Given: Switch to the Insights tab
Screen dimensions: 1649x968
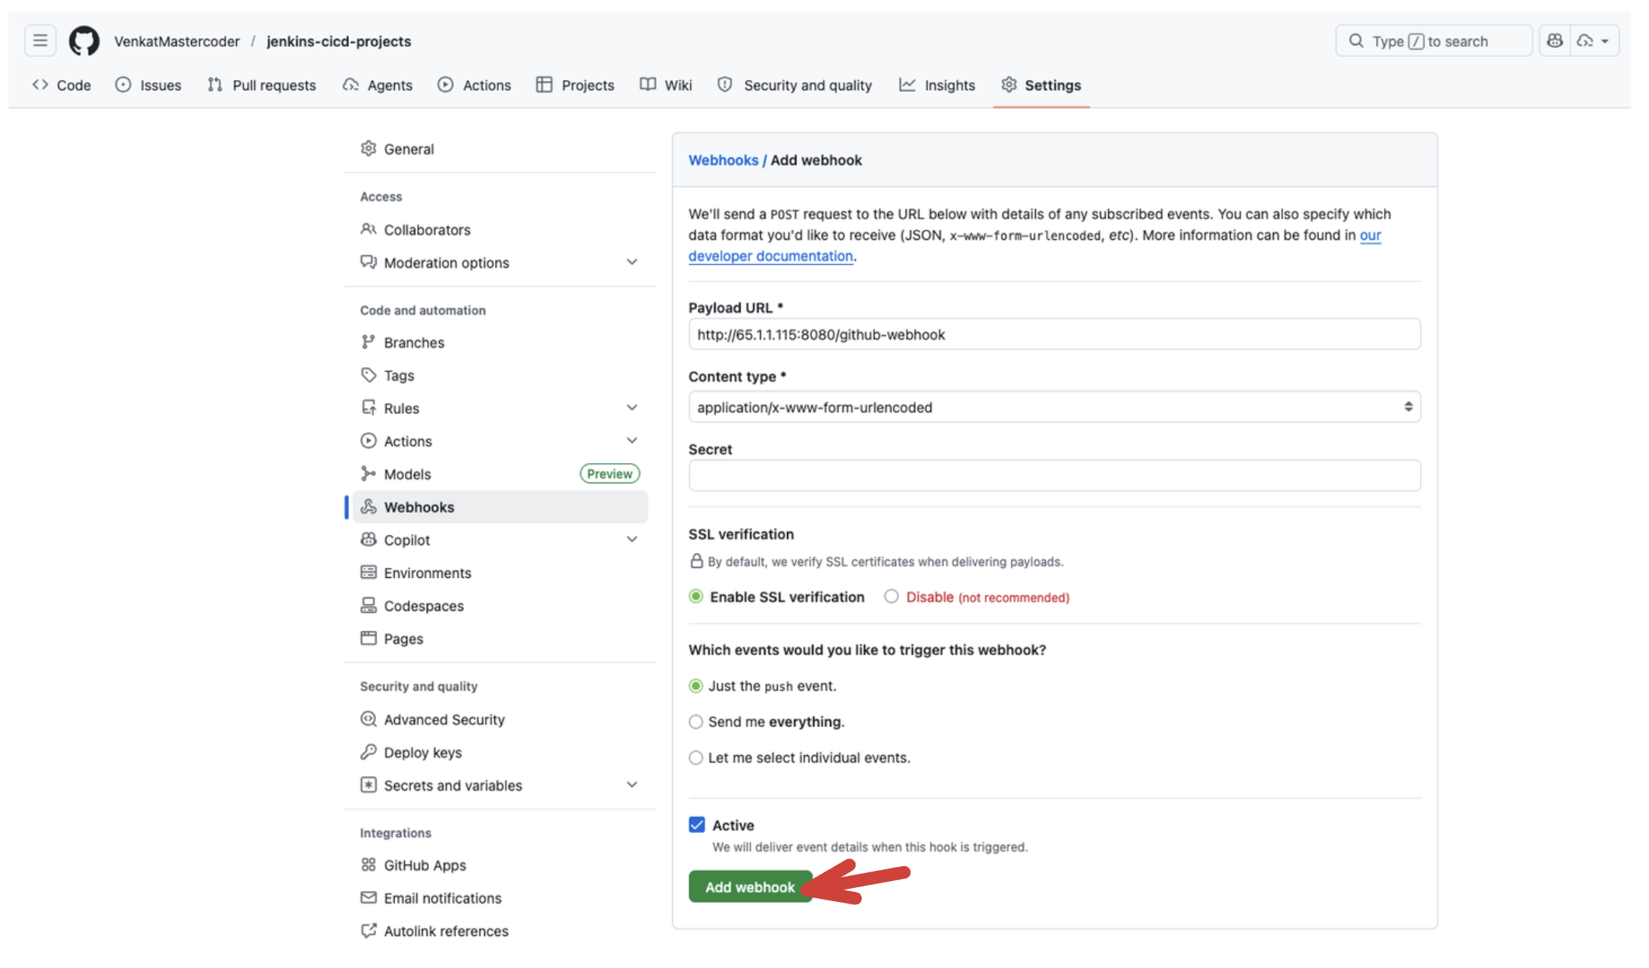Looking at the screenshot, I should (x=937, y=85).
